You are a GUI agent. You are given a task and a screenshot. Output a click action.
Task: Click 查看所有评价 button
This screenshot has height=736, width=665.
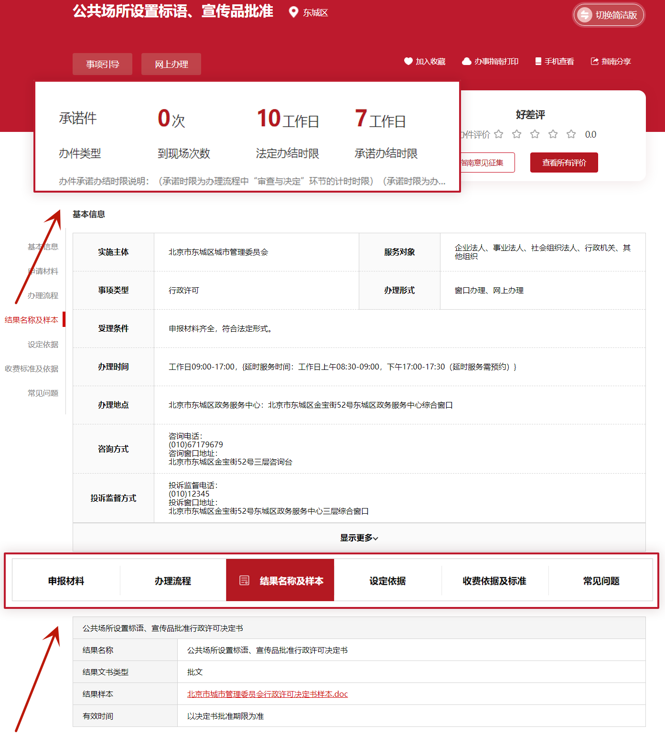pos(564,162)
